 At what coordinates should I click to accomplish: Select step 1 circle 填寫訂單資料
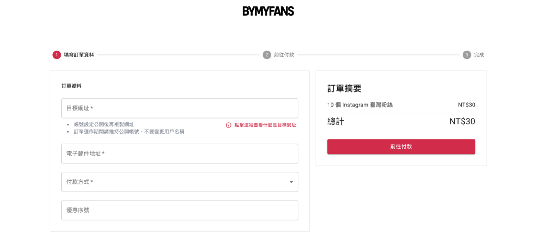point(57,55)
